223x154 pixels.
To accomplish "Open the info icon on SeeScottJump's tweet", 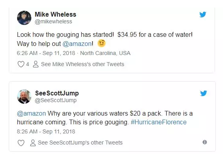I will (205, 142).
